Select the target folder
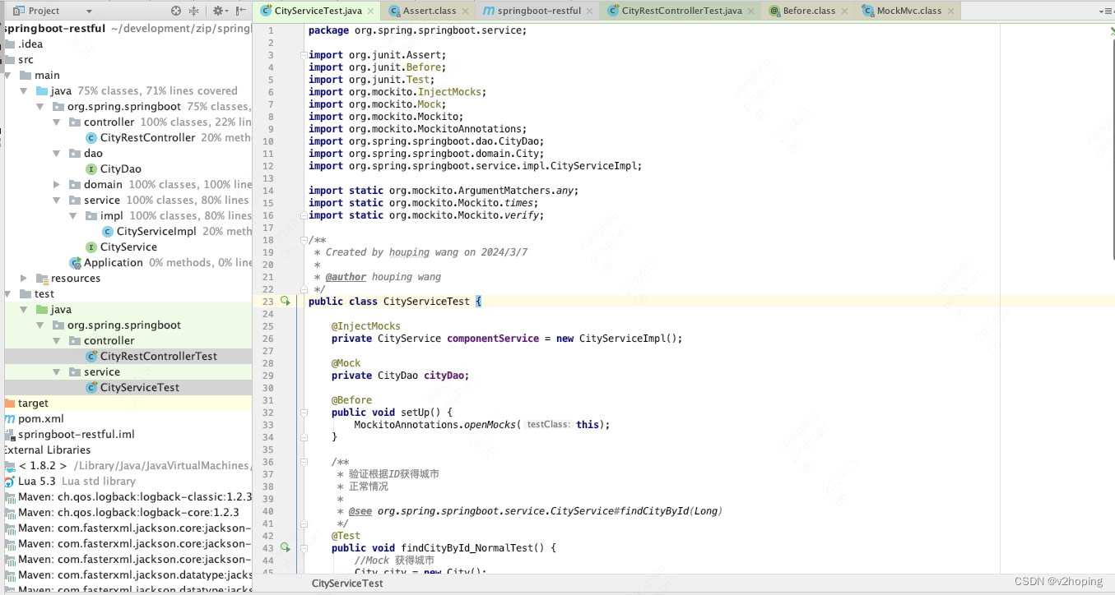The width and height of the screenshot is (1115, 595). (x=33, y=404)
